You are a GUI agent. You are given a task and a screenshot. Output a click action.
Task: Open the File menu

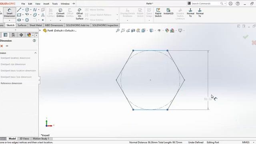click(x=23, y=4)
